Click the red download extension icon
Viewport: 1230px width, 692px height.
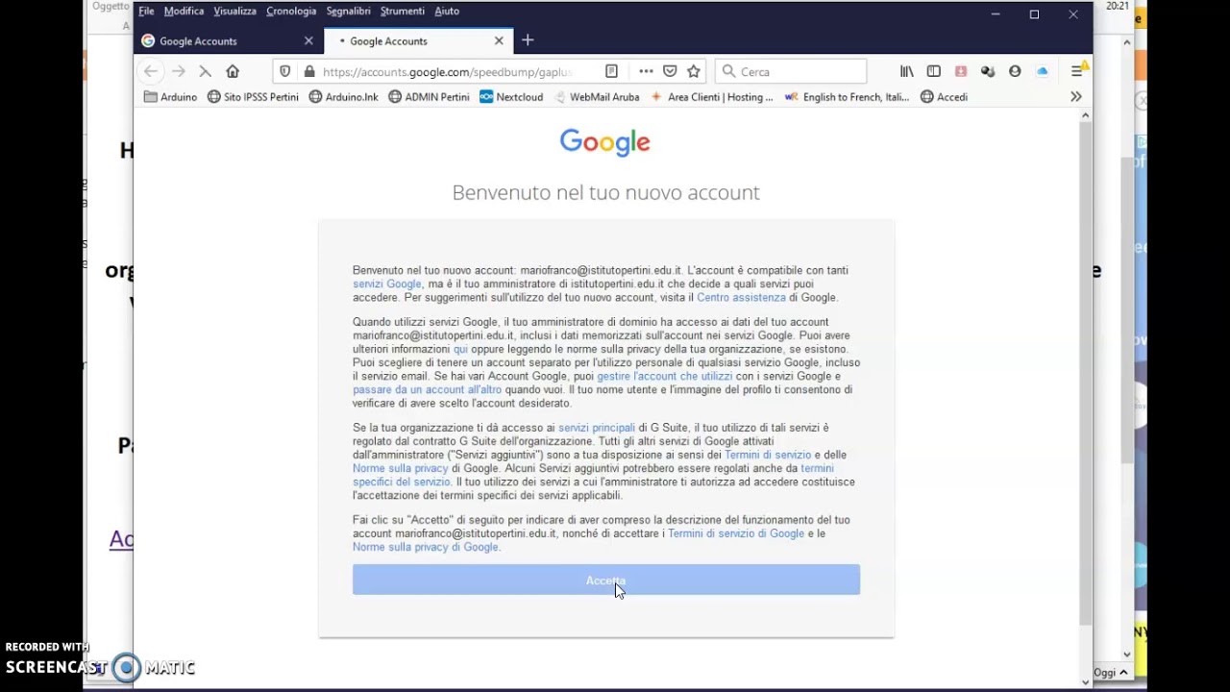(960, 71)
